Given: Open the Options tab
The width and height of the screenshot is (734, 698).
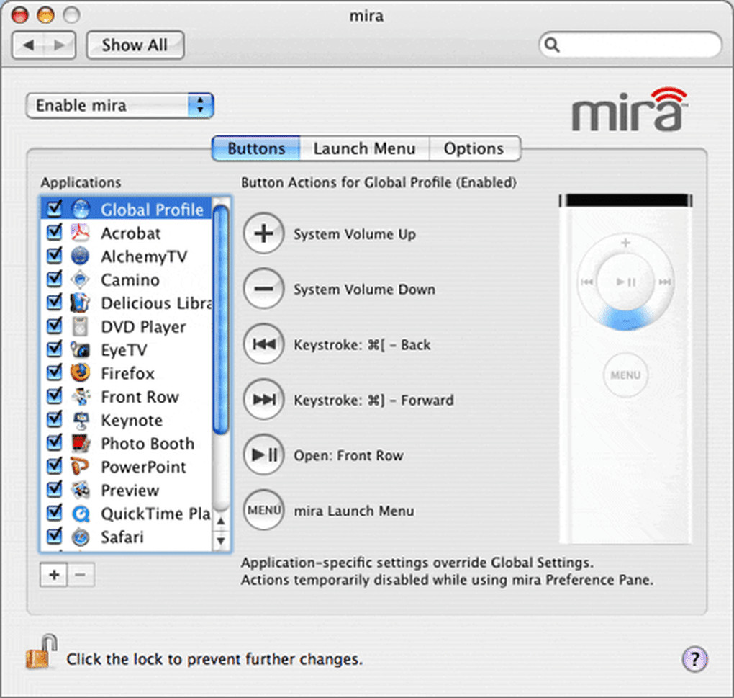Looking at the screenshot, I should click(474, 149).
